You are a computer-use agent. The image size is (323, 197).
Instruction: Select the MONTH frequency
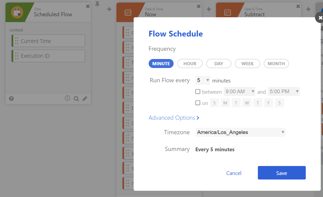(x=276, y=63)
